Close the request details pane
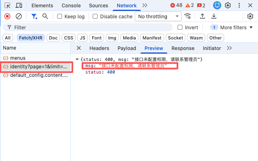Image resolution: width=258 pixels, height=161 pixels. point(79,48)
